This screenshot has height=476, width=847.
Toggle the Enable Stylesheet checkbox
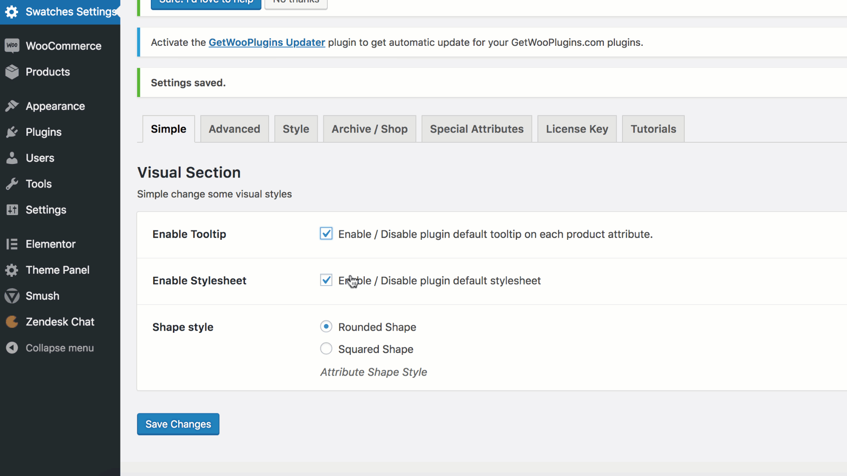326,280
